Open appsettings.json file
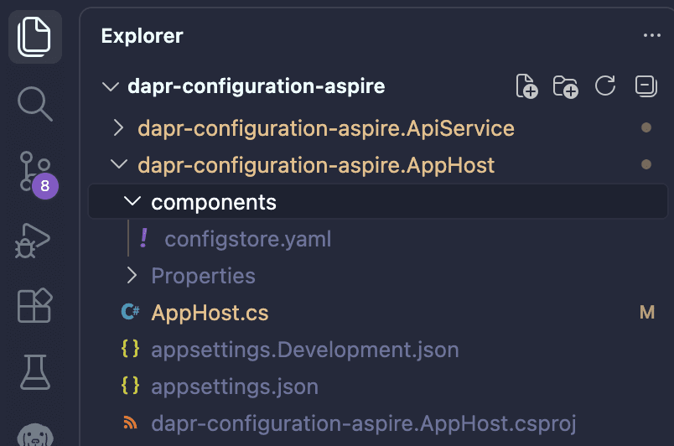The image size is (674, 446). point(235,386)
